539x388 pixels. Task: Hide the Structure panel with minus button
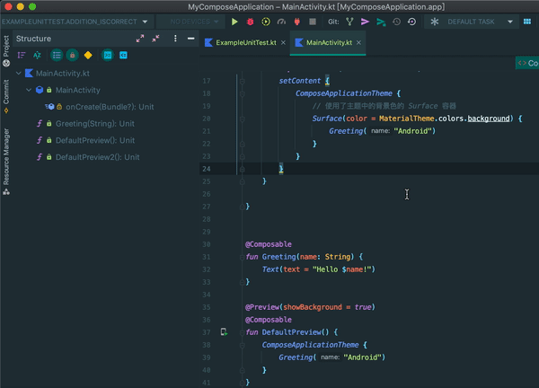(x=190, y=39)
